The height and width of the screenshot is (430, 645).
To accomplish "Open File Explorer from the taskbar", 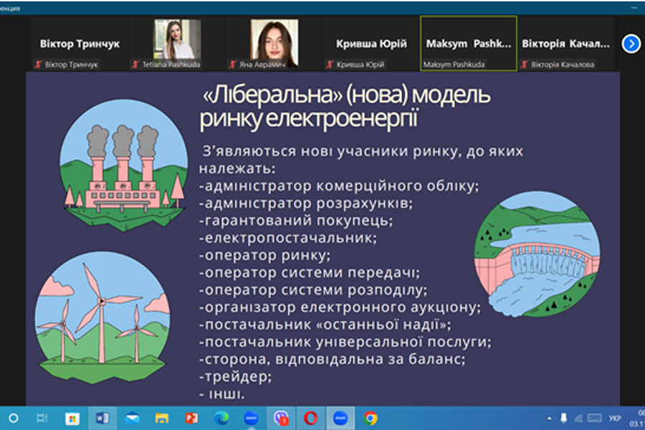I will (x=162, y=418).
